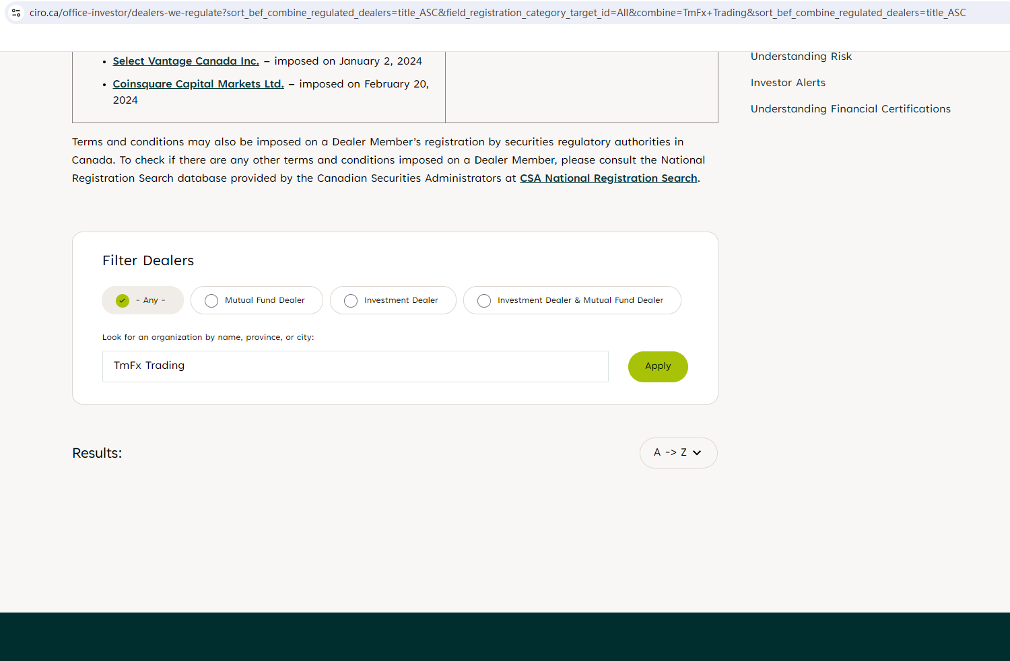Select Investment Dealer & Mutual Fund Dealer filter
Viewport: 1010px width, 661px height.
point(572,300)
